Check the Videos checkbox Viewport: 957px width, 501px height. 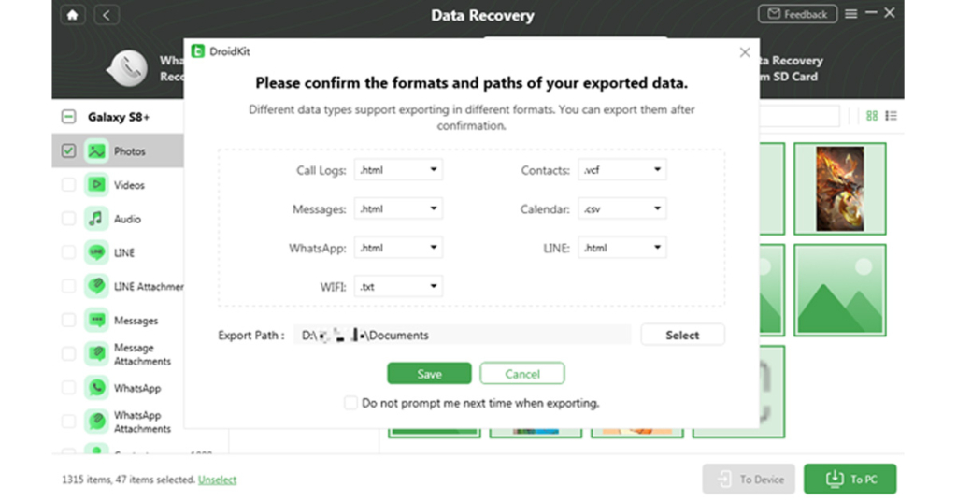[x=68, y=185]
